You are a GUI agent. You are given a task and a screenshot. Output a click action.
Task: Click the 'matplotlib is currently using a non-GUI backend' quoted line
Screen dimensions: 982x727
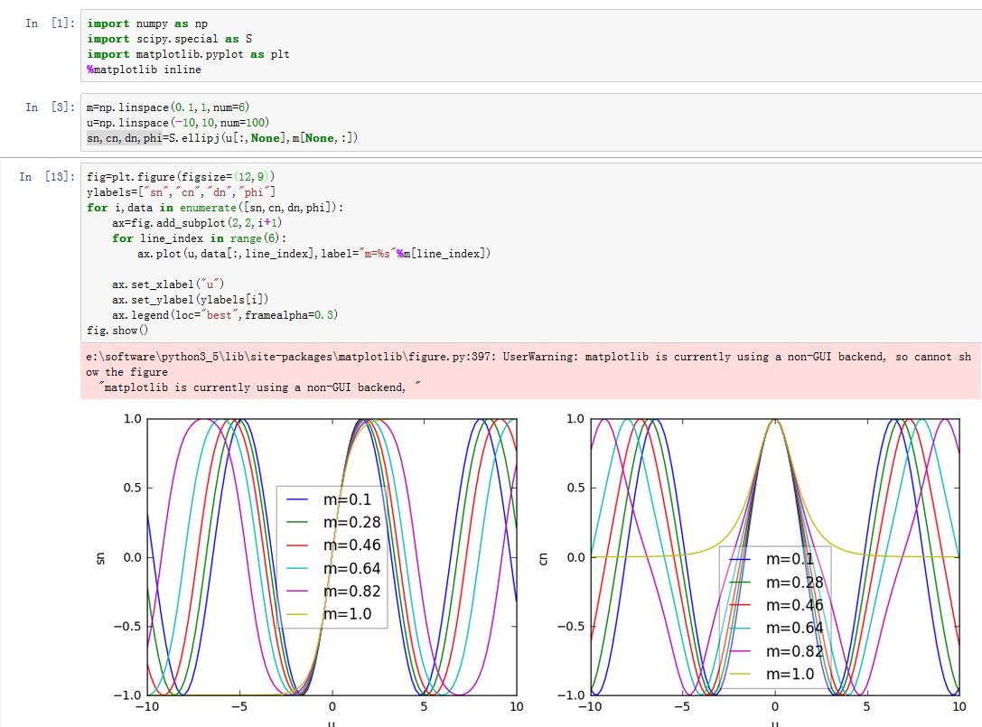pyautogui.click(x=259, y=387)
